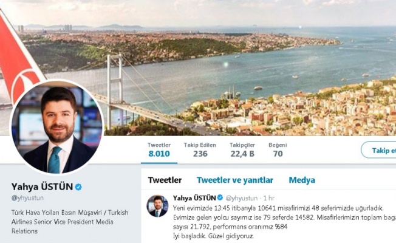Switch to the Medya tab
Screen dimensions: 396x243
[302, 180]
